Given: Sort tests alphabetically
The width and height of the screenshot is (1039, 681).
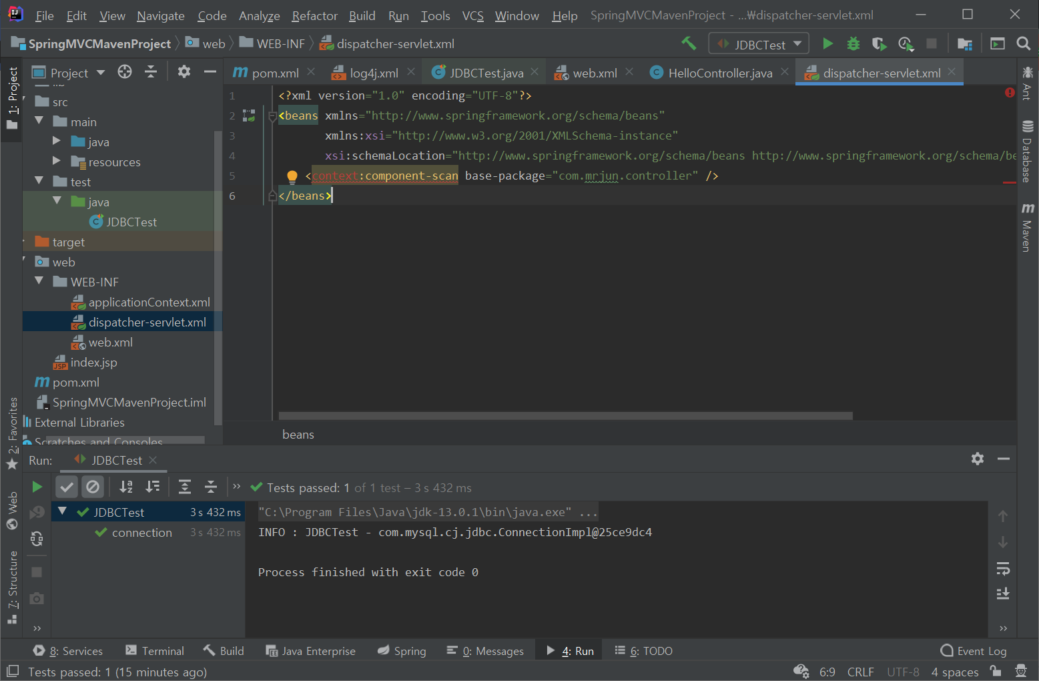Looking at the screenshot, I should click(x=126, y=487).
